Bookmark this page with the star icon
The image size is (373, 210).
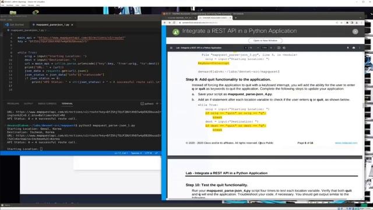pyautogui.click(x=342, y=23)
